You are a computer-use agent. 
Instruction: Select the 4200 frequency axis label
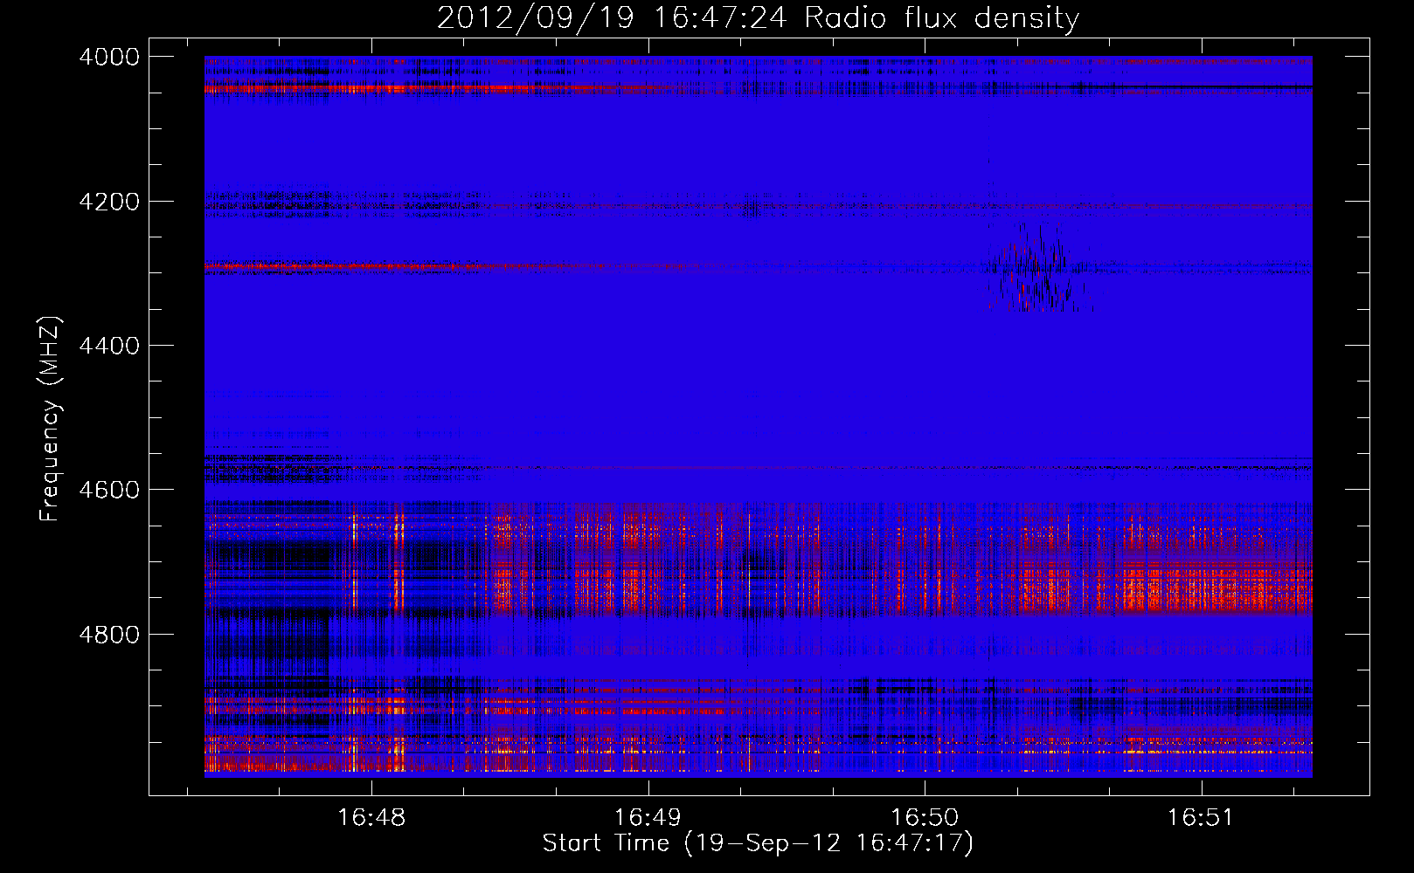coord(109,202)
